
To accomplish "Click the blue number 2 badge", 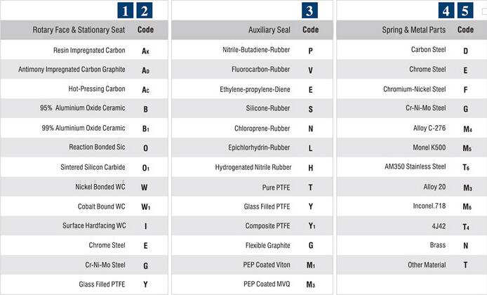I will tap(144, 11).
